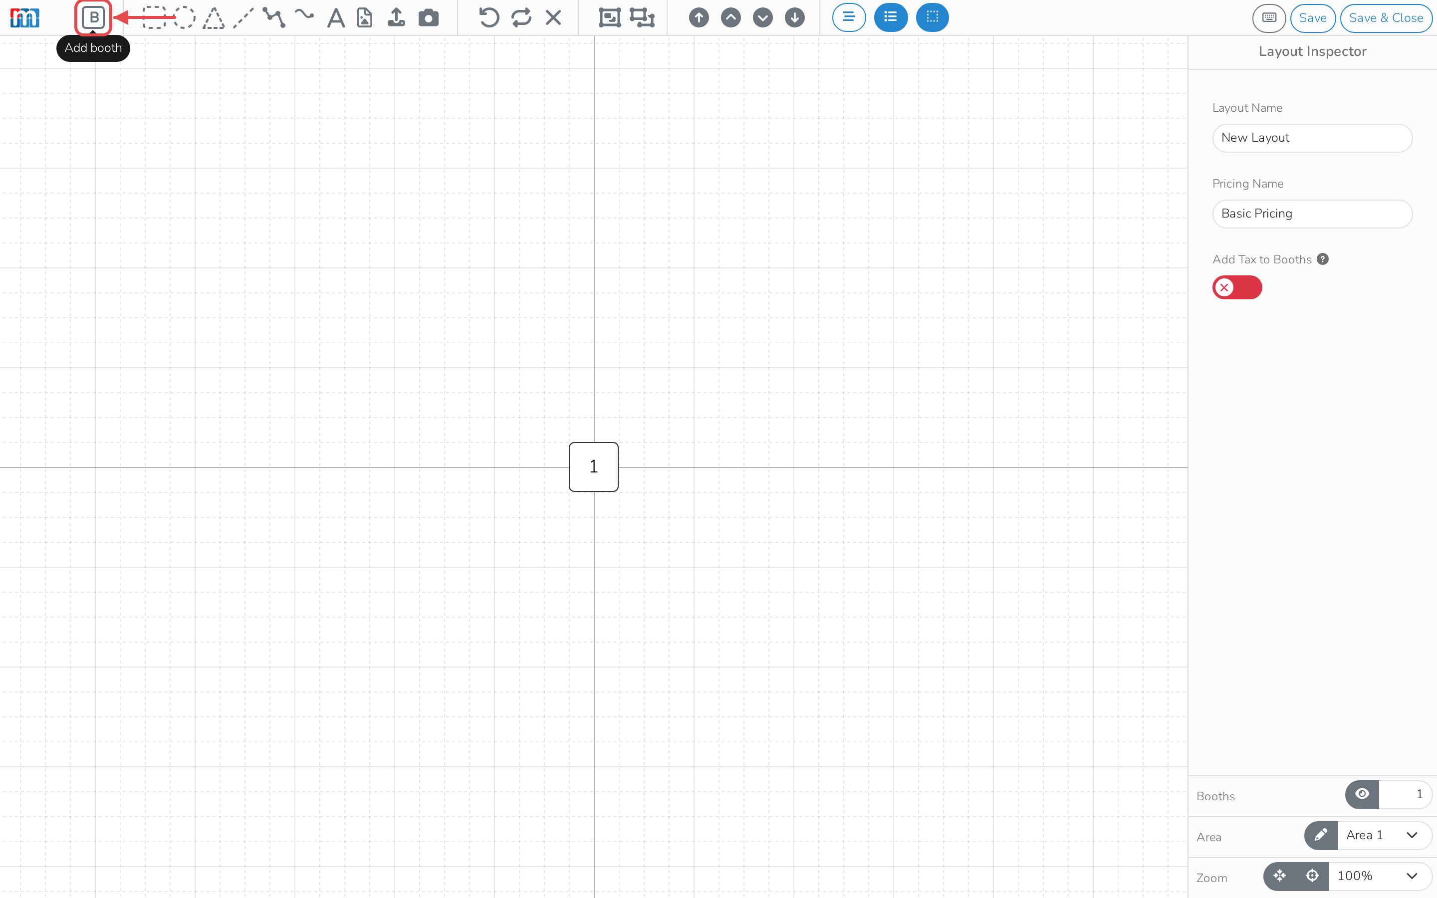
Task: Click the ungroup objects icon
Action: click(642, 18)
